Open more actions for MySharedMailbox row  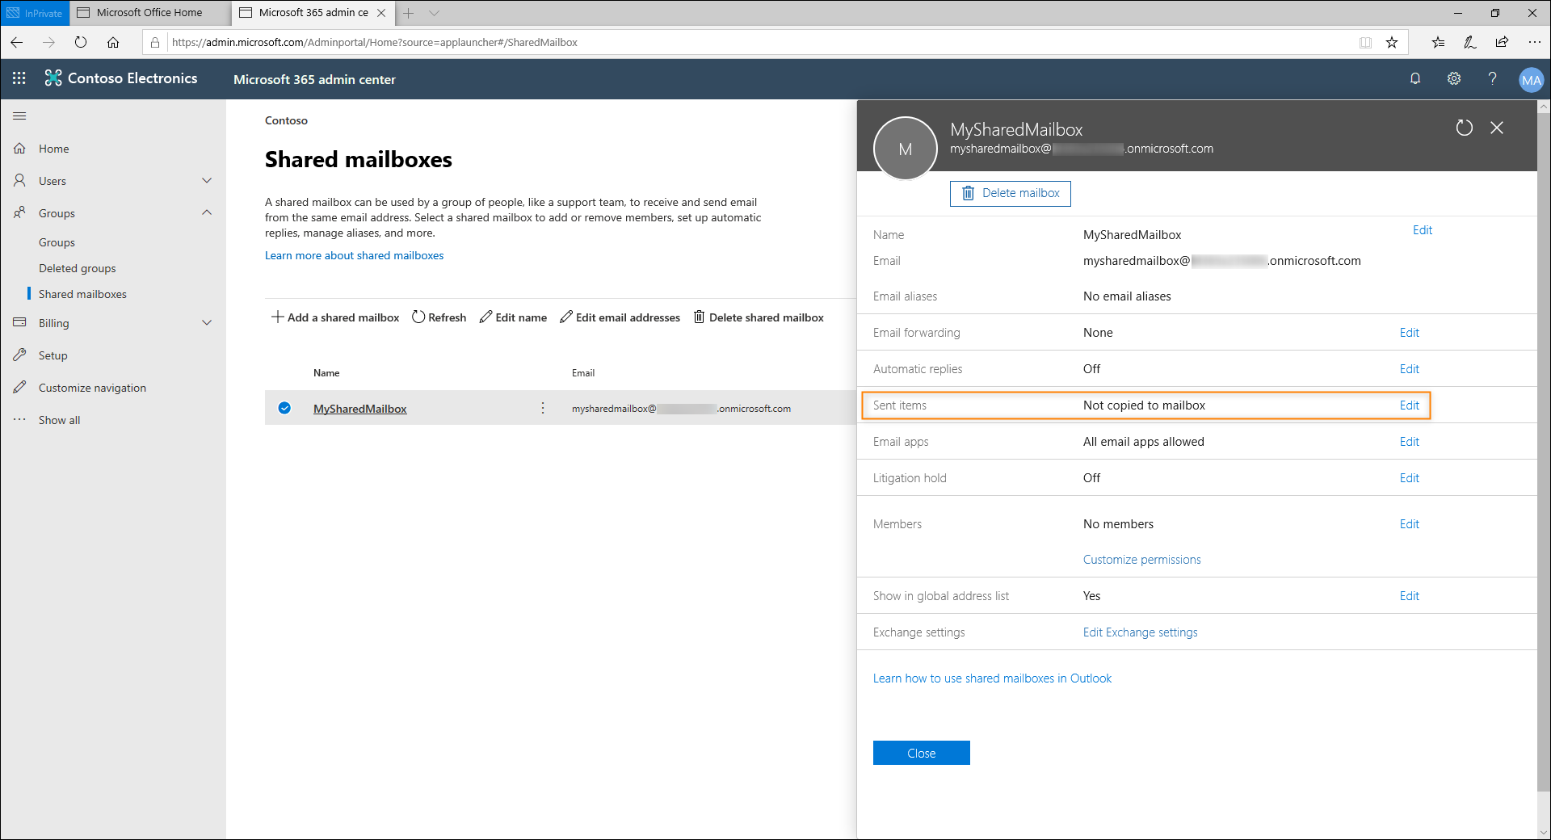point(542,408)
